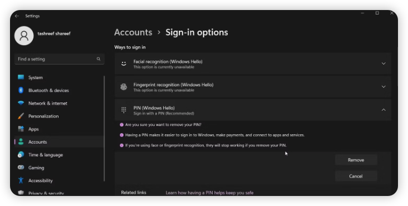Click Cancel button
The image size is (408, 206).
pos(356,176)
